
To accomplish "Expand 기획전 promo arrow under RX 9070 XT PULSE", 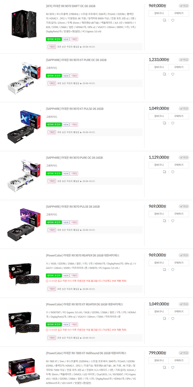I will click(x=81, y=132).
